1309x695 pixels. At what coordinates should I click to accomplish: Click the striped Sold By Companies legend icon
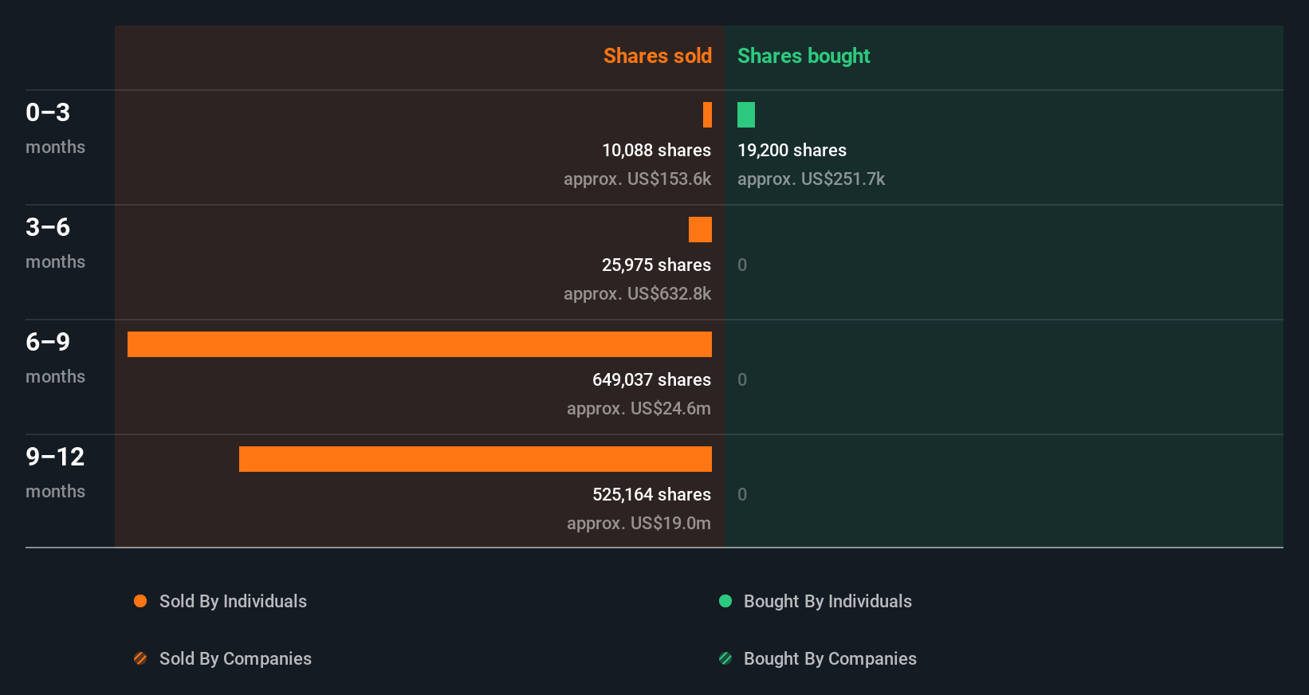click(140, 658)
